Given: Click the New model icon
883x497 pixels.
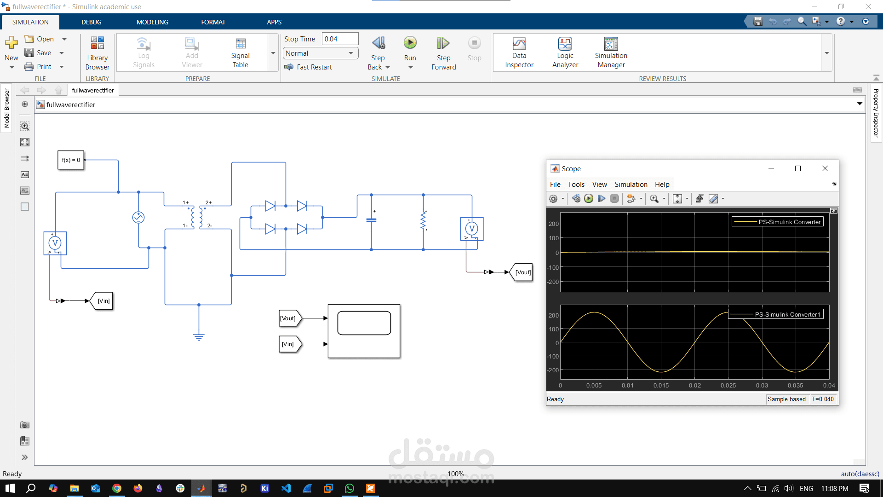Looking at the screenshot, I should point(11,43).
